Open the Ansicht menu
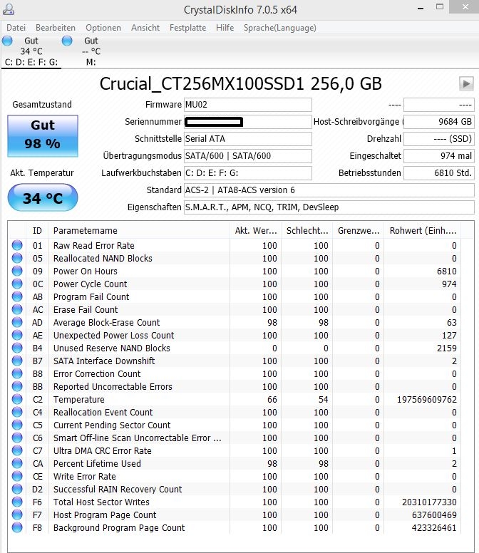 pyautogui.click(x=145, y=28)
